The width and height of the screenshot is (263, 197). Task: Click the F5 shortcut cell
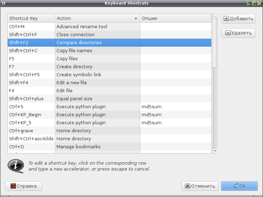31,59
